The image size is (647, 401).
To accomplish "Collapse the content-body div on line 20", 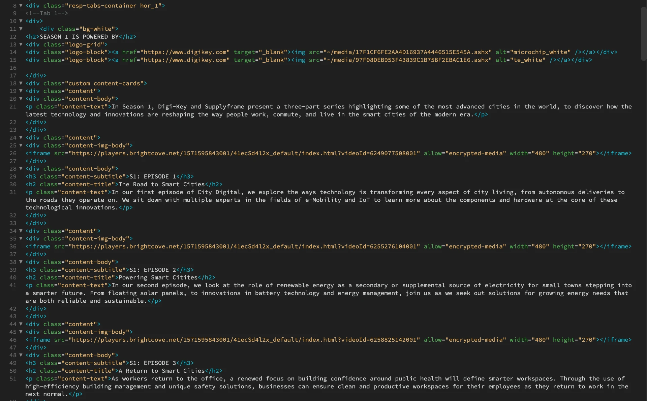I will click(21, 99).
